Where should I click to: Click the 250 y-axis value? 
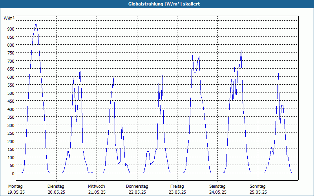tap(11, 133)
